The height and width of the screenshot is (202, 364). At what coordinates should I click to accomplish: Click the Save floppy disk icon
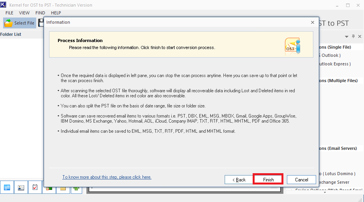(41, 23)
